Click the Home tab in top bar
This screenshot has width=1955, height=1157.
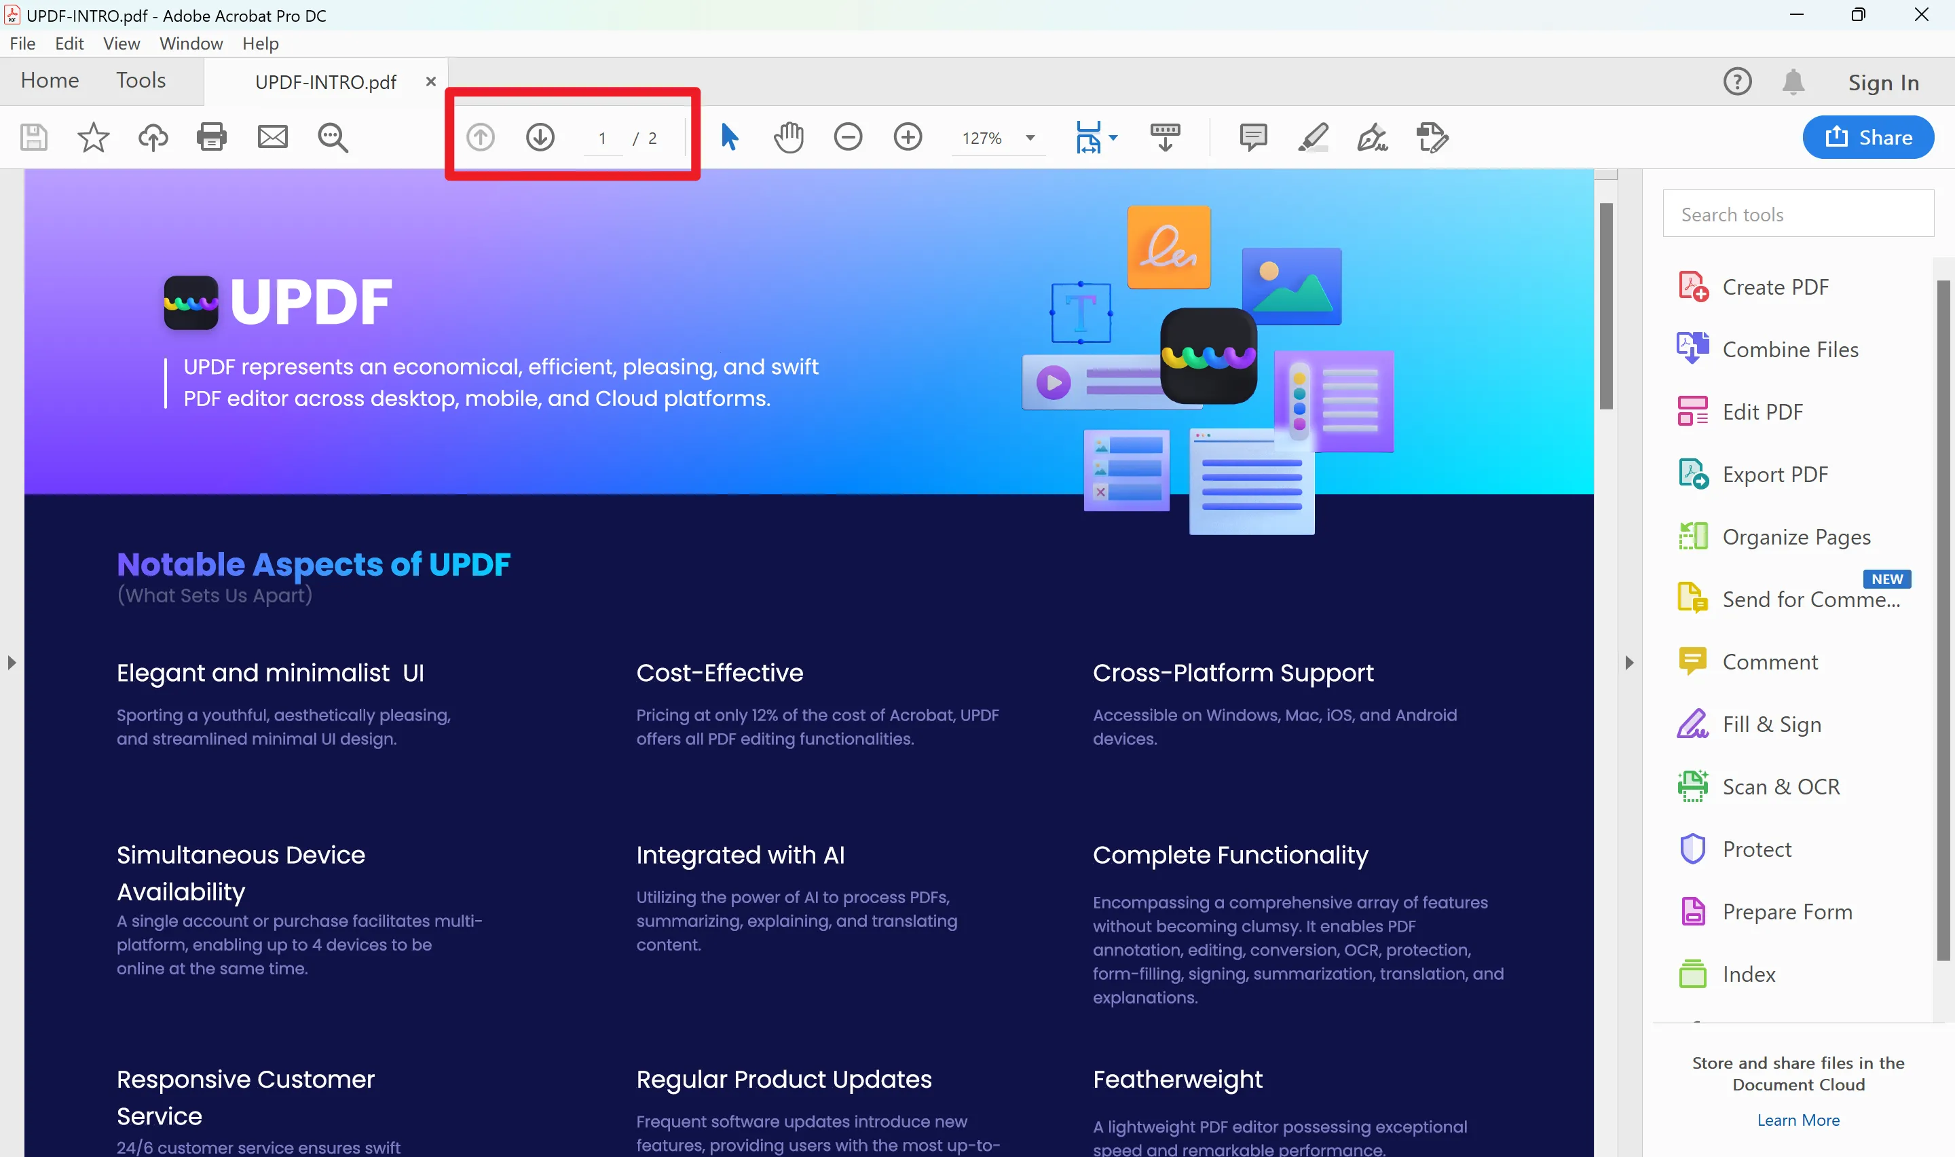coord(51,79)
